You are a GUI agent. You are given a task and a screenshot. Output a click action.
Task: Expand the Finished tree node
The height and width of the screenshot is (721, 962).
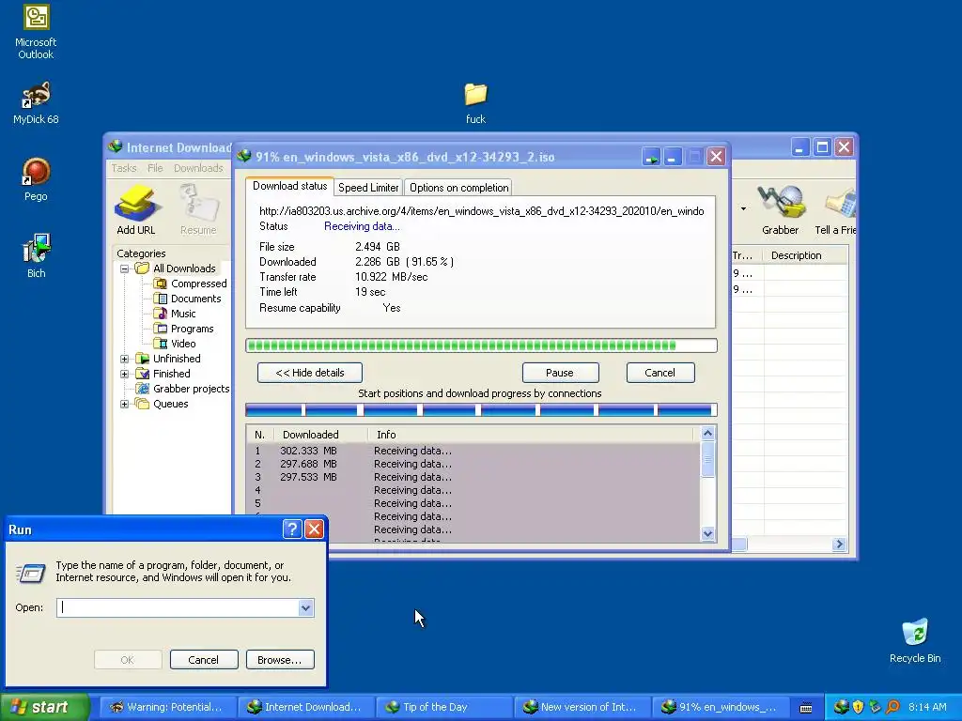point(125,374)
